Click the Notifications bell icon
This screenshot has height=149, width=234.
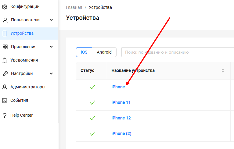tap(5, 60)
